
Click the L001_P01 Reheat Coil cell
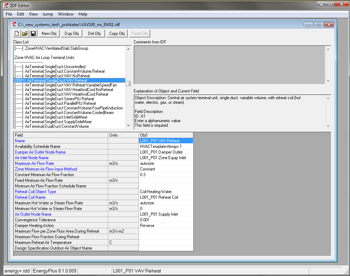pyautogui.click(x=166, y=197)
